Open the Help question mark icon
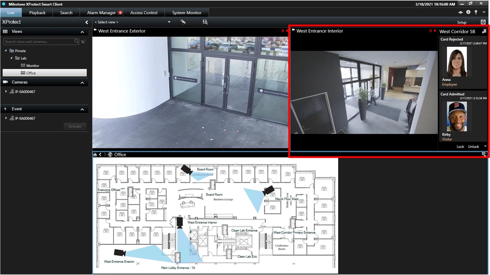490x275 pixels. coord(468,12)
